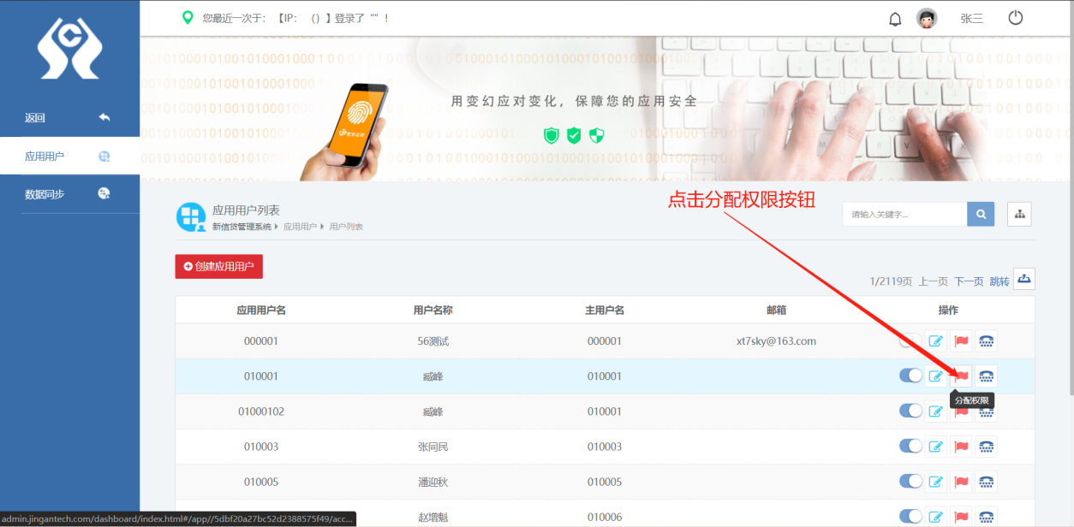Click the 分配权限 flag icon for 010001
Image resolution: width=1074 pixels, height=527 pixels.
[x=961, y=376]
